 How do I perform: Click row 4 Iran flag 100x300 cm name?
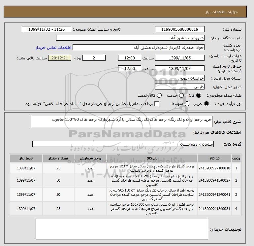152,209
